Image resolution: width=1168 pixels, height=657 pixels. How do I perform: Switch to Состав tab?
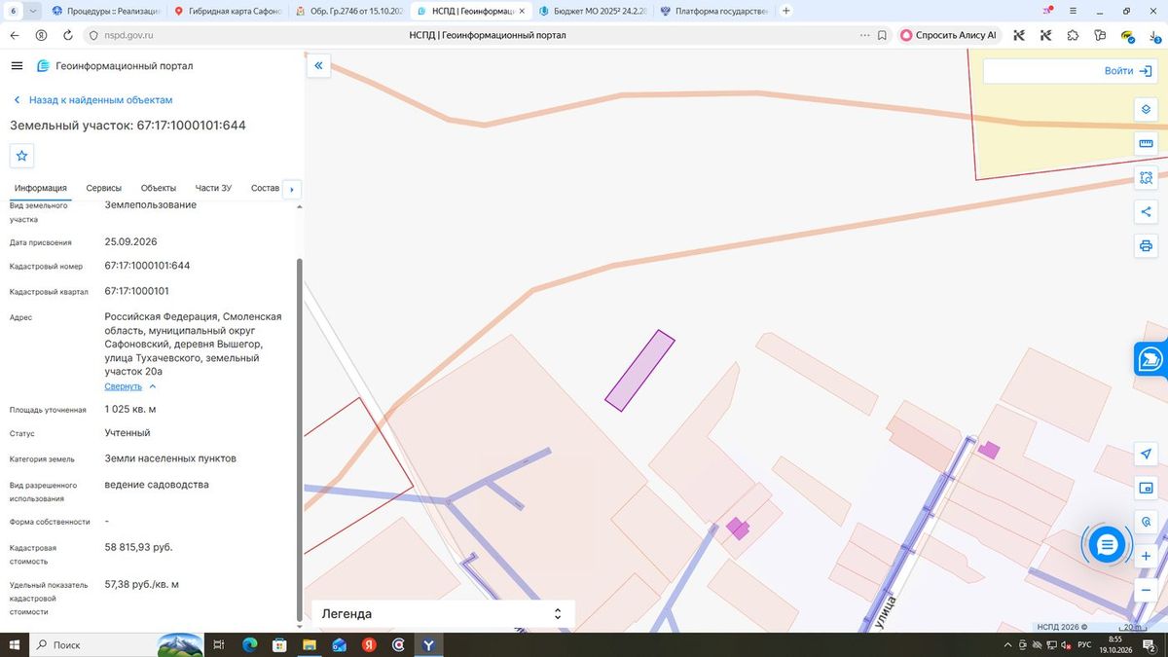(x=265, y=188)
